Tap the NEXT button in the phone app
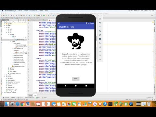Screen dimensions: 156x117 pos(76,79)
